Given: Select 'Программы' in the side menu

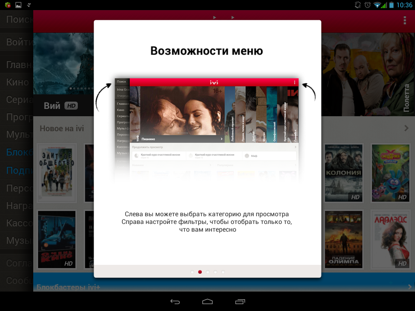Looking at the screenshot, I should click(x=17, y=117).
